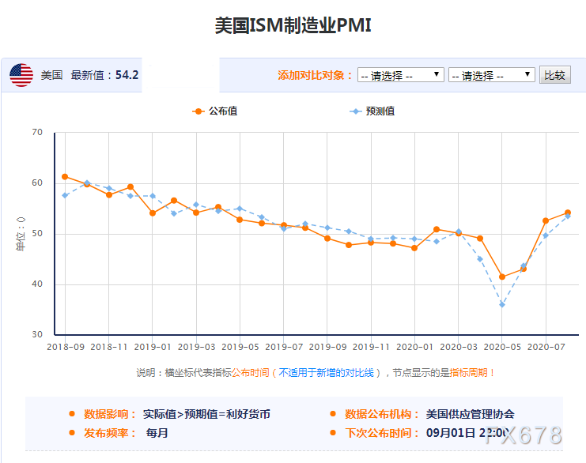
Task: Click the blue 2018-09 forecast data point
Action: click(65, 195)
